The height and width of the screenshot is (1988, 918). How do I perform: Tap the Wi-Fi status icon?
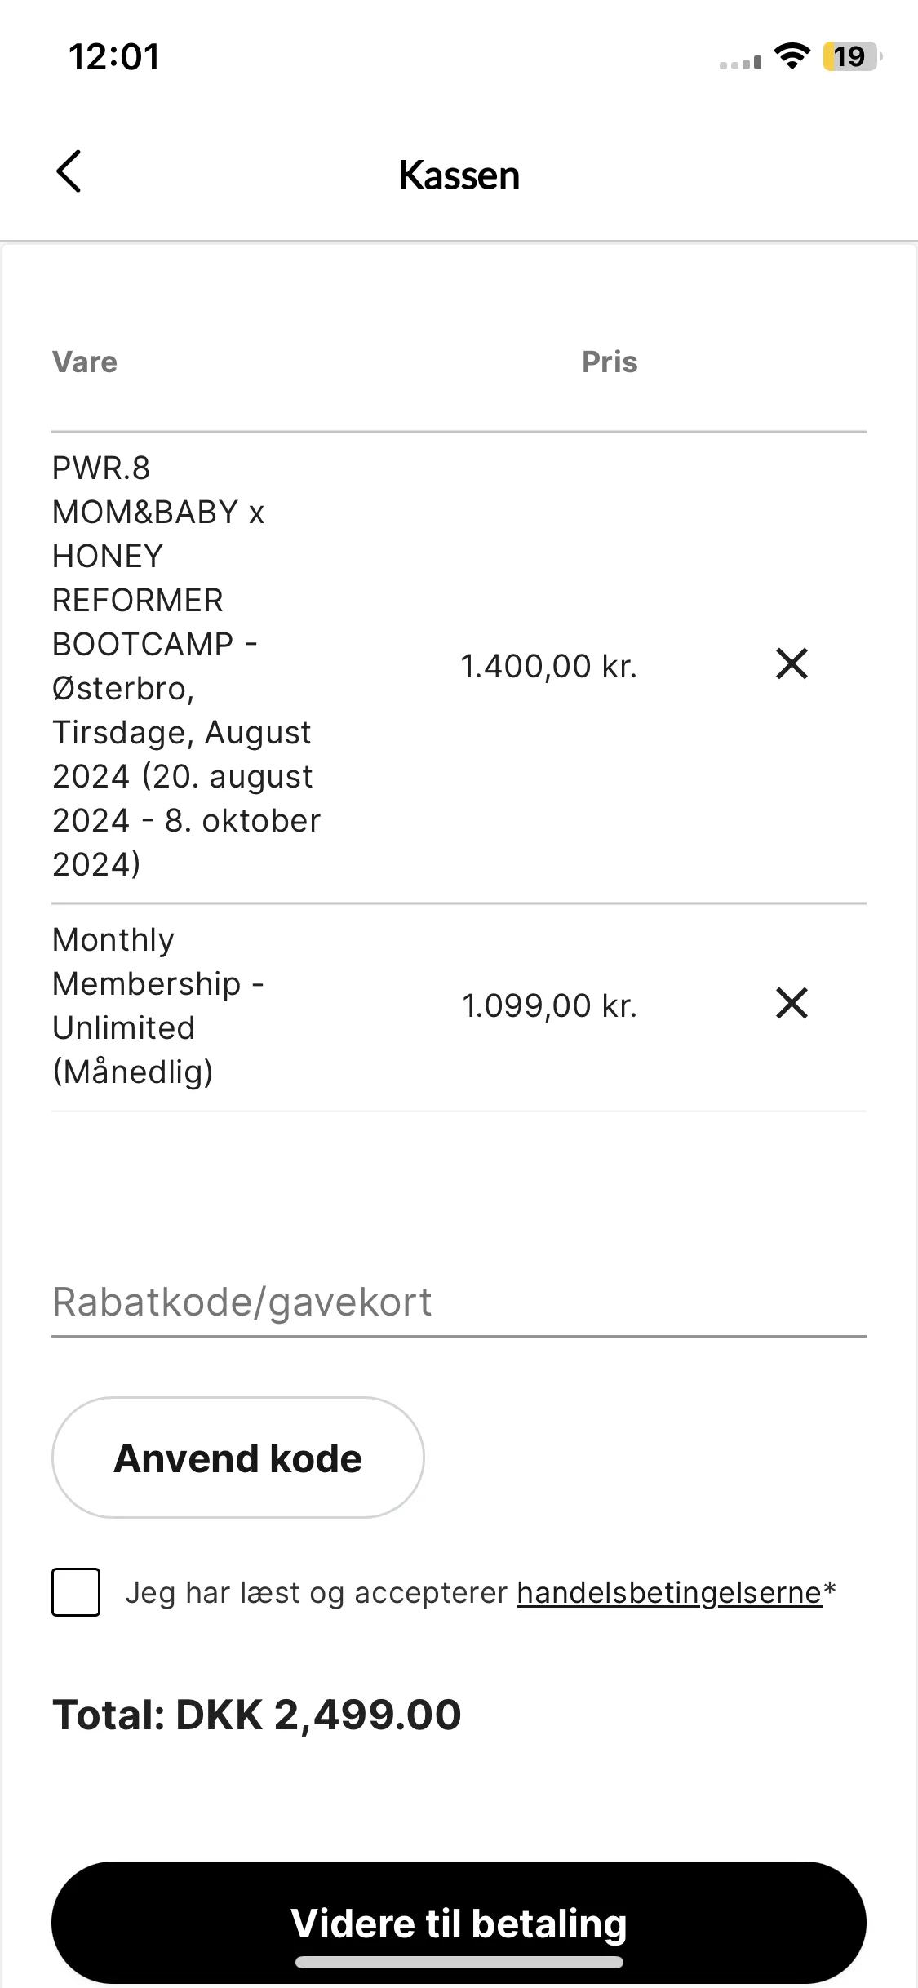click(x=792, y=55)
